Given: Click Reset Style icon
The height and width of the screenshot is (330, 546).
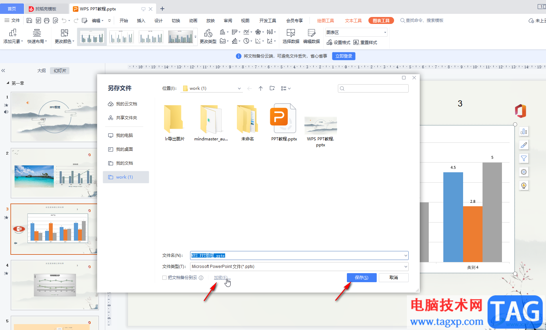Looking at the screenshot, I should coord(365,42).
